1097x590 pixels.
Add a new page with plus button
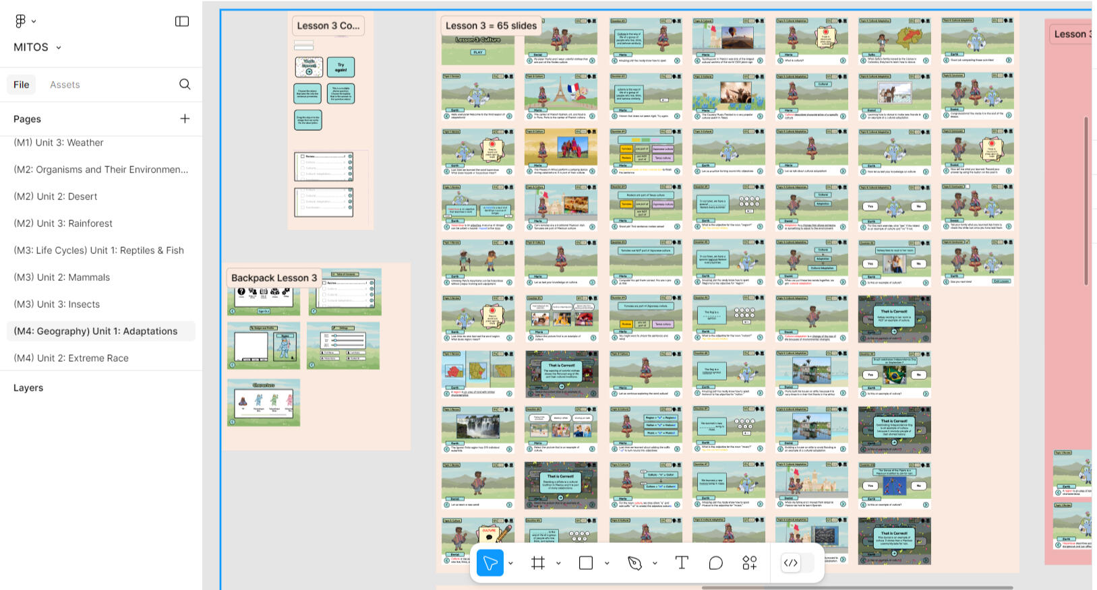185,119
